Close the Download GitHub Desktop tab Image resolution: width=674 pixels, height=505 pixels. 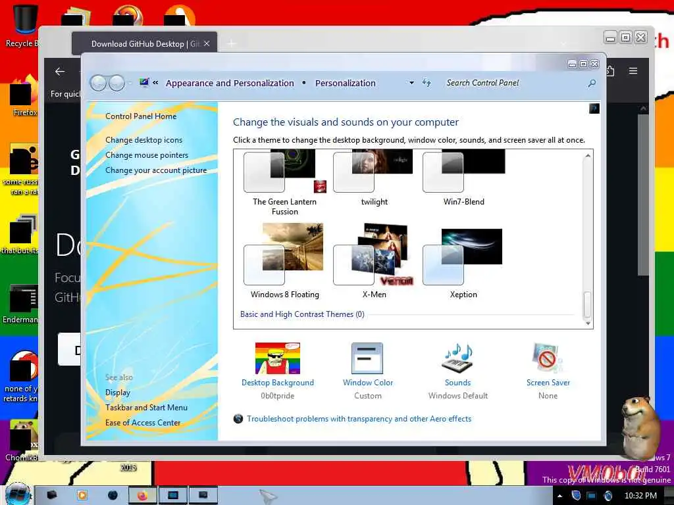pyautogui.click(x=207, y=43)
